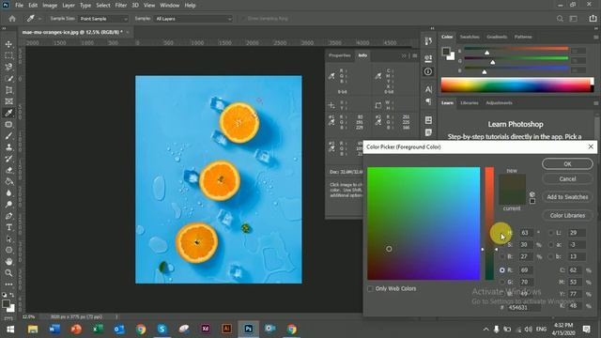Select the Brightness B radio button

click(x=502, y=256)
